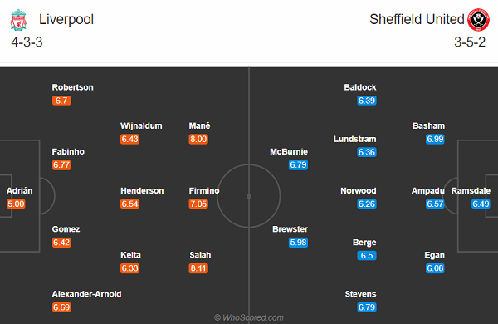This screenshot has height=324, width=498.
Task: Select player Henderson on the pitch
Action: point(142,191)
